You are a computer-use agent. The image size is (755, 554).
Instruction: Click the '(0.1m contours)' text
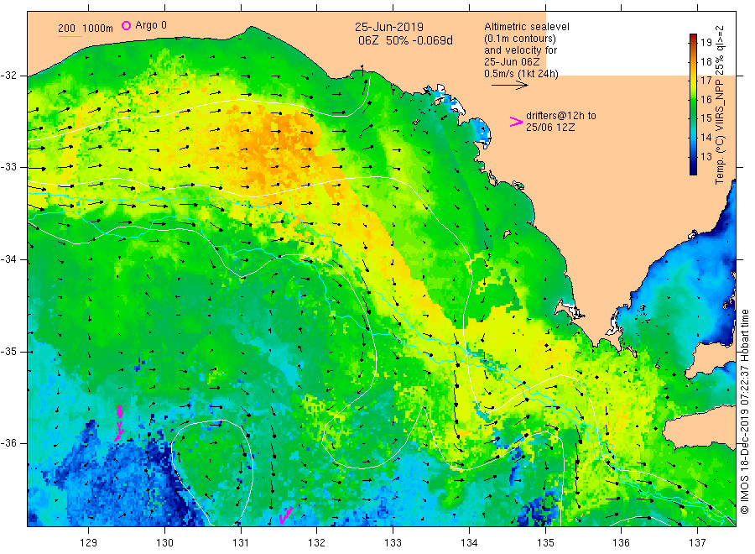(520, 39)
